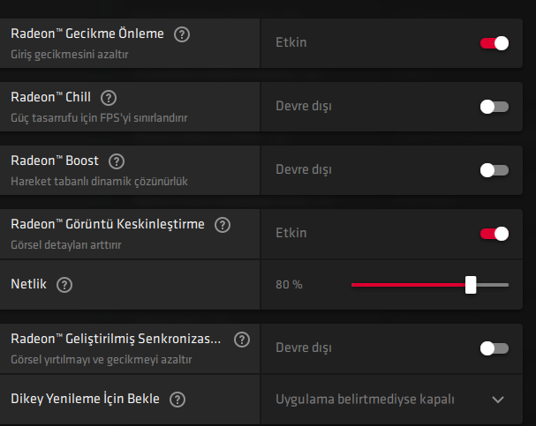Viewport: 536px width, 426px height.
Task: Click the question mark next to Netlik
Action: 64,285
